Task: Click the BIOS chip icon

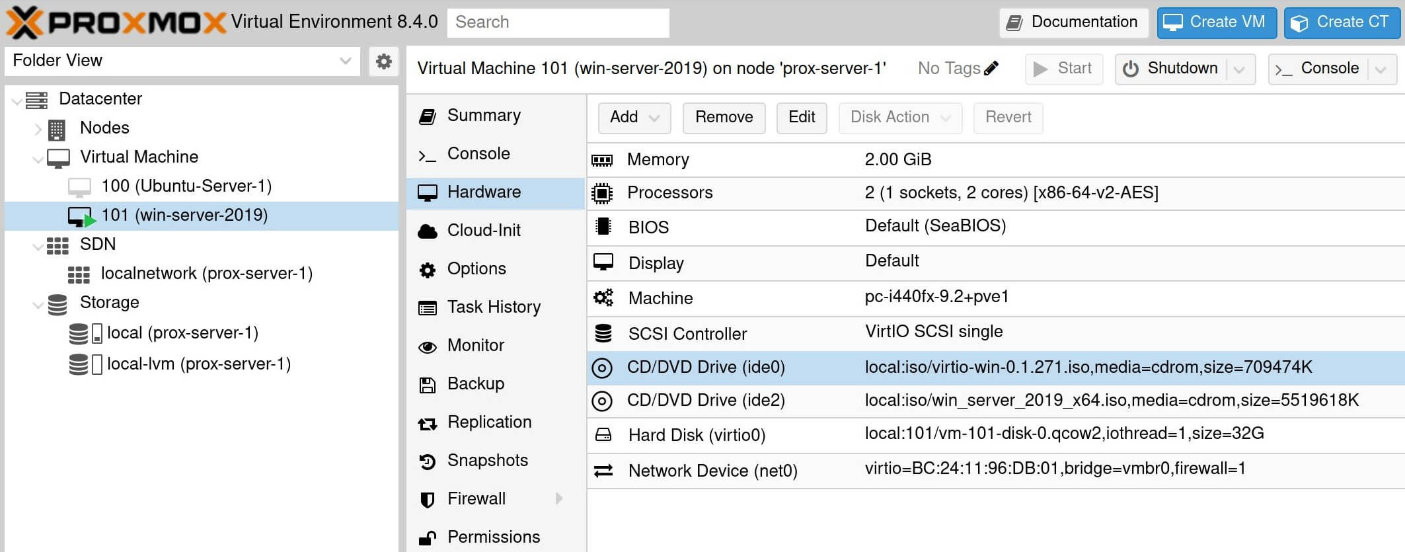Action: pos(603,227)
